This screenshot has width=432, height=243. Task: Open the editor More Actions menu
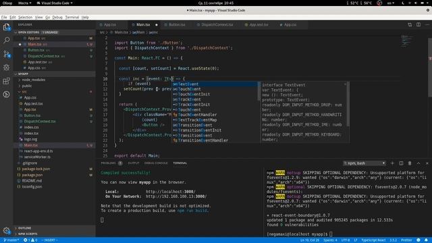427,24
